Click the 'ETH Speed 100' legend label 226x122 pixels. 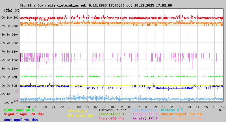(81, 116)
